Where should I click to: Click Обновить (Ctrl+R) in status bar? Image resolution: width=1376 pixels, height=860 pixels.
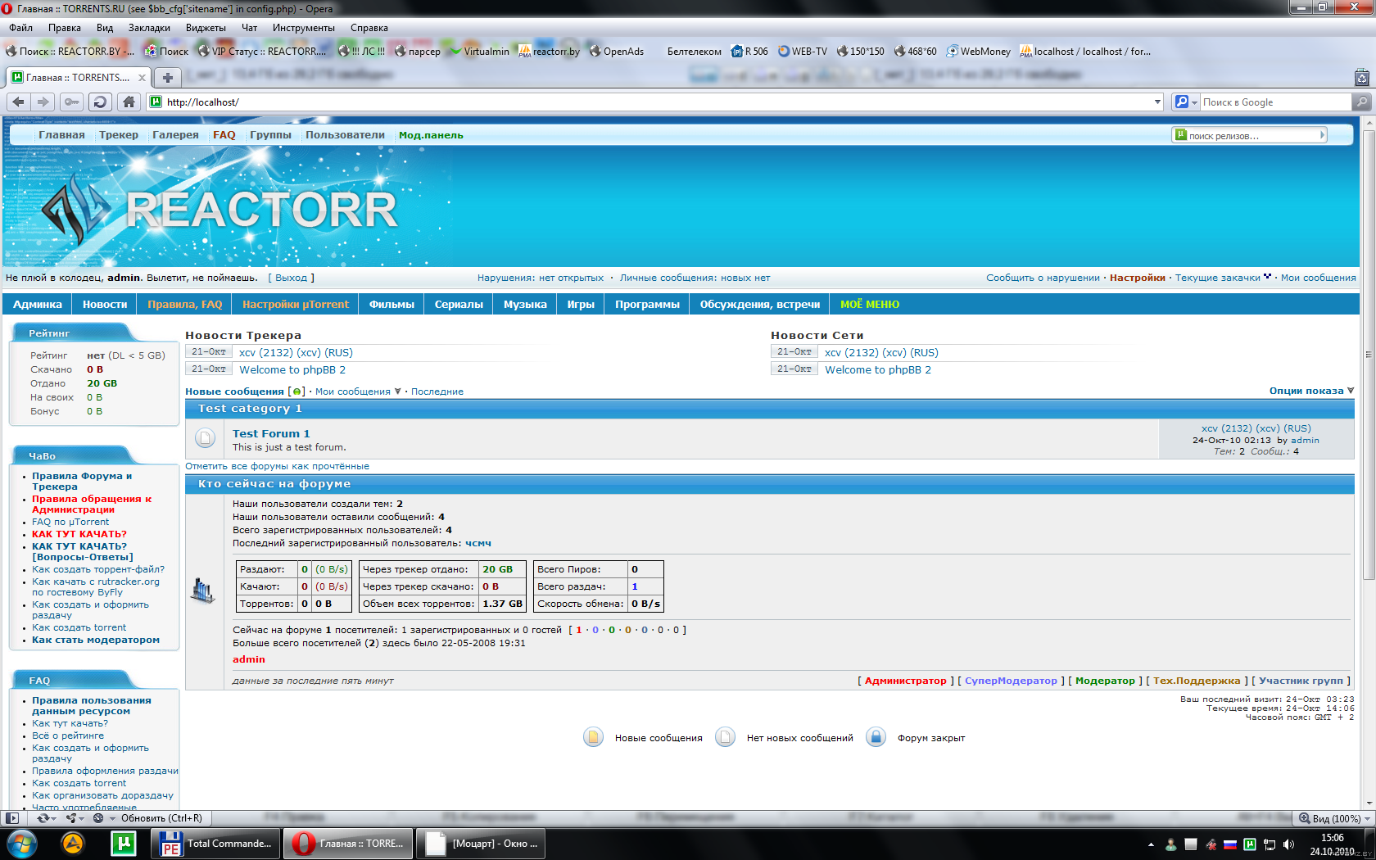[x=161, y=817]
